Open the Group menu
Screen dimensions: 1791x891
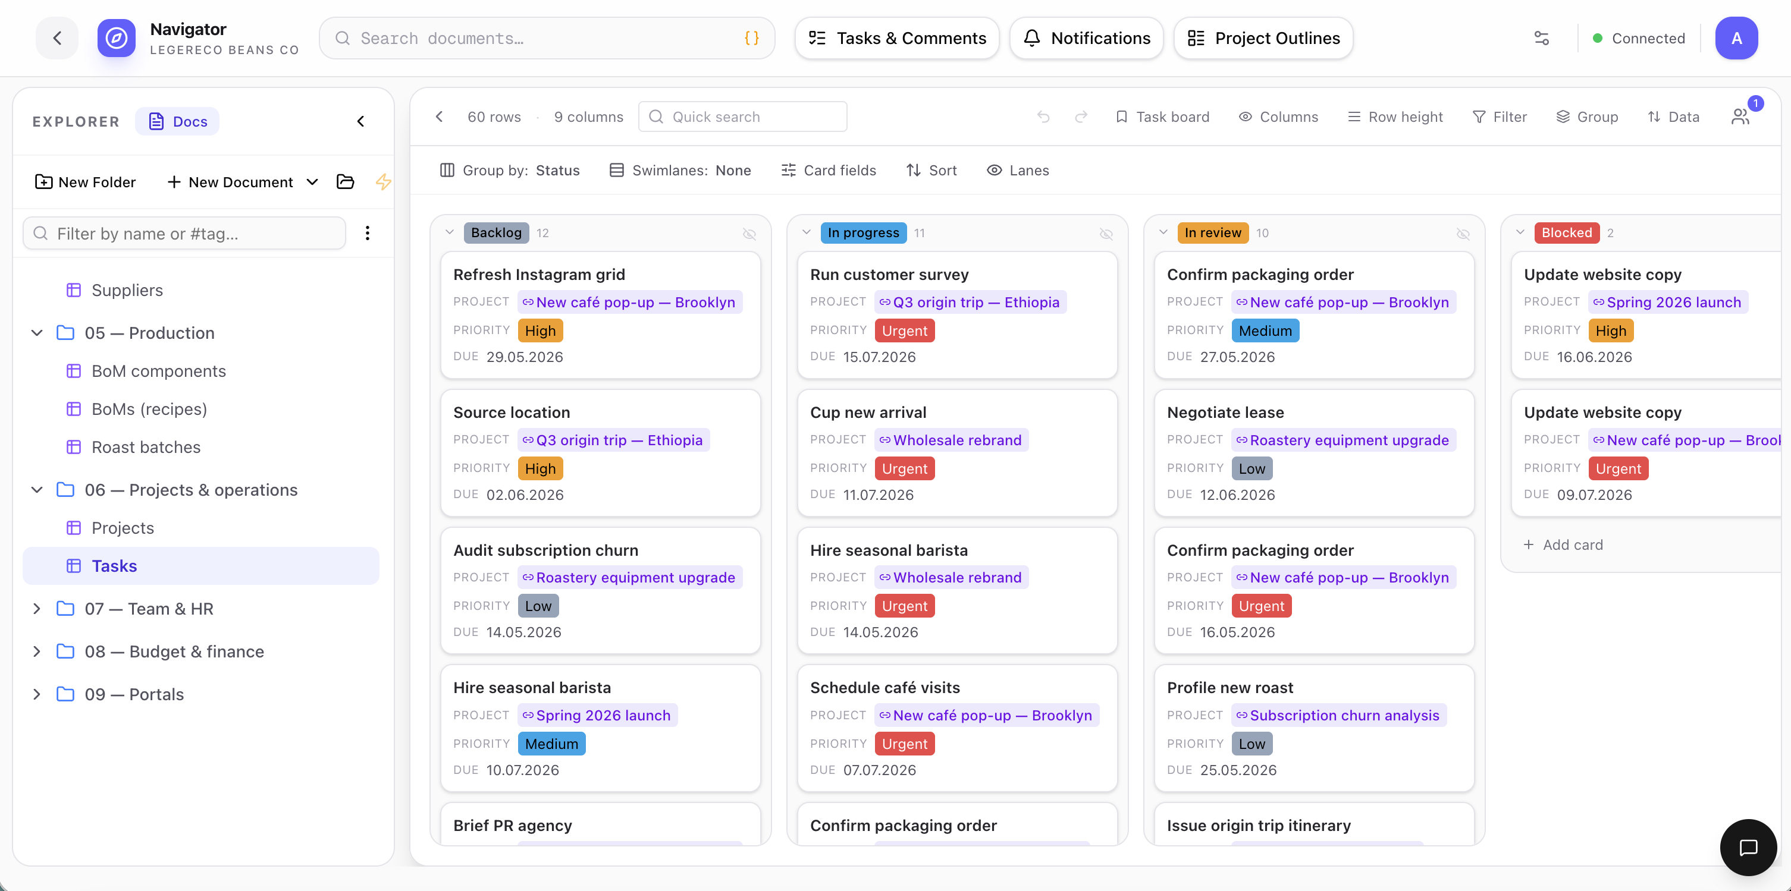(x=1588, y=117)
